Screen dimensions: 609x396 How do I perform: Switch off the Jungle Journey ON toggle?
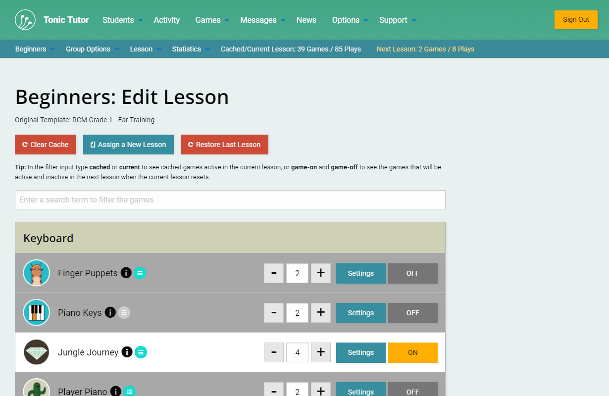click(x=412, y=352)
